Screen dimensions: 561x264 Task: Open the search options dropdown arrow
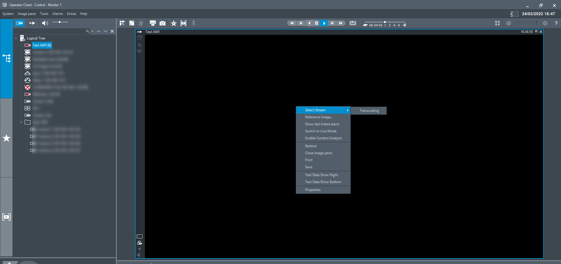93,32
